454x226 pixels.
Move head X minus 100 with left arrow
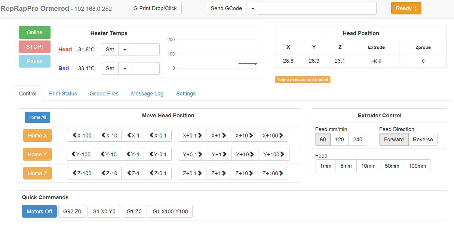point(82,135)
